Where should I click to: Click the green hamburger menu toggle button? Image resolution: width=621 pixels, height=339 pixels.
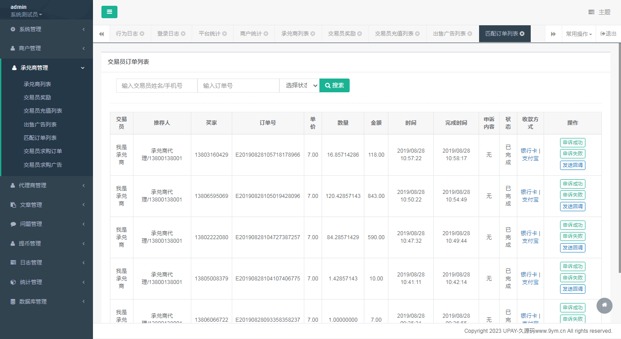[x=109, y=12]
